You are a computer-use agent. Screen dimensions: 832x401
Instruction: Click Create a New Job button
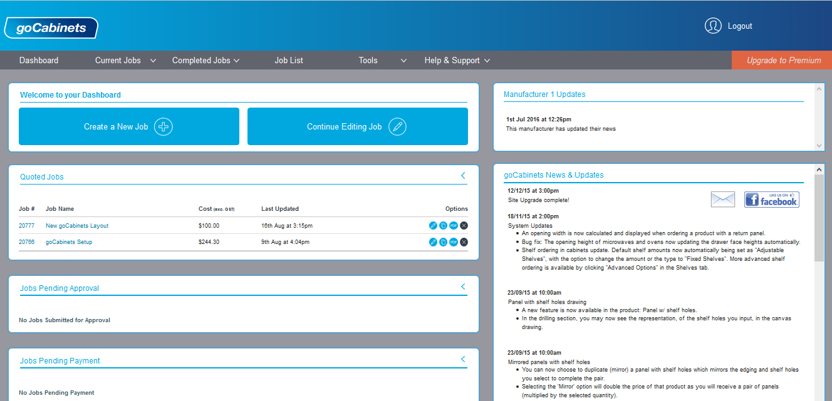click(x=128, y=126)
